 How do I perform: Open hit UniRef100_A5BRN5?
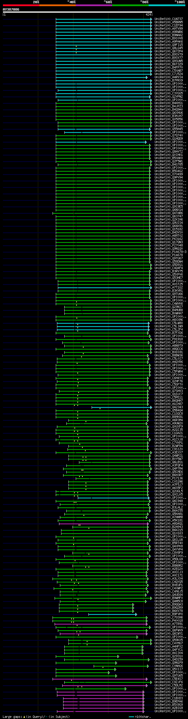[x=169, y=22]
